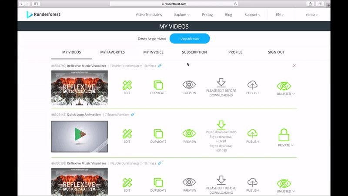Click the Safari share button

point(310,4)
